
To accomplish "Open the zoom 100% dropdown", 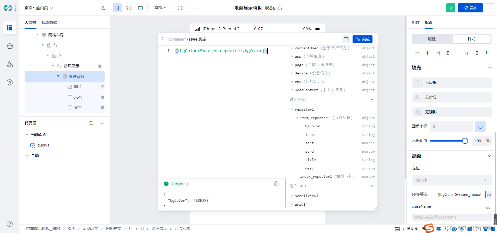I will [x=159, y=8].
